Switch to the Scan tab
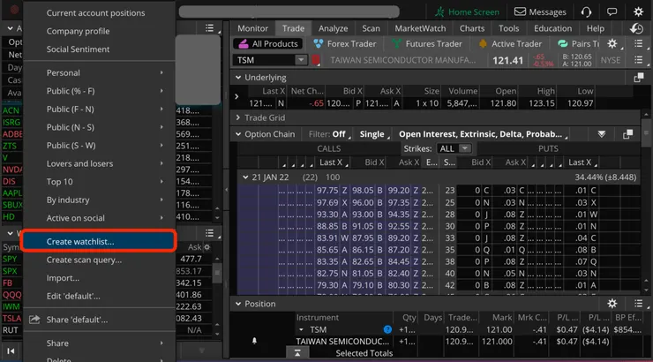 (x=371, y=28)
